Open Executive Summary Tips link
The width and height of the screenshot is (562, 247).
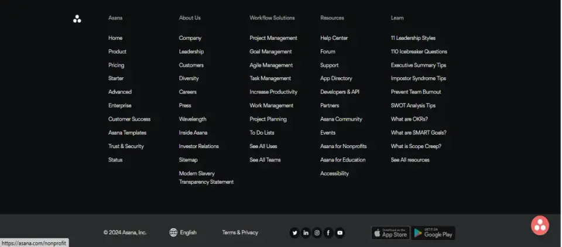[419, 65]
